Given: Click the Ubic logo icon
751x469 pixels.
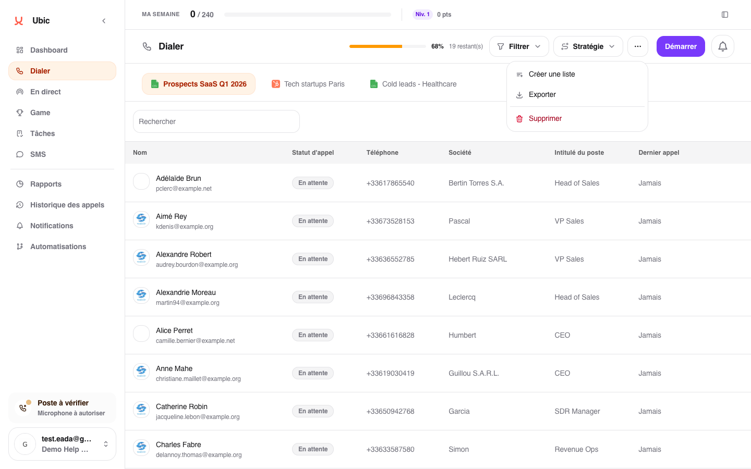Looking at the screenshot, I should [19, 21].
